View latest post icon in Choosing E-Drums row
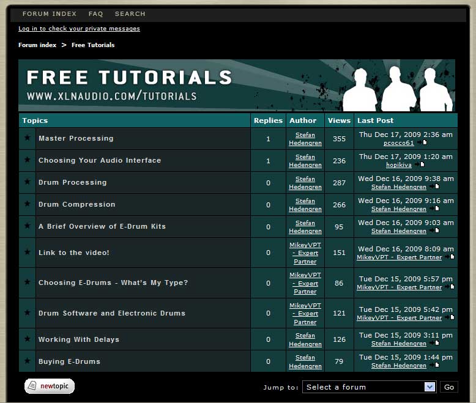Viewport: 476px width, 403px height. (x=450, y=287)
